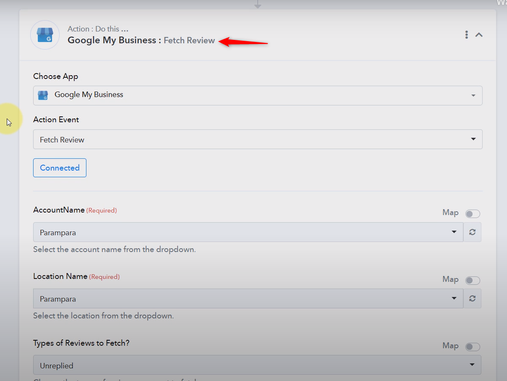The width and height of the screenshot is (507, 381).
Task: Open the Types of Reviews dropdown showing Unreplied
Action: (x=257, y=365)
